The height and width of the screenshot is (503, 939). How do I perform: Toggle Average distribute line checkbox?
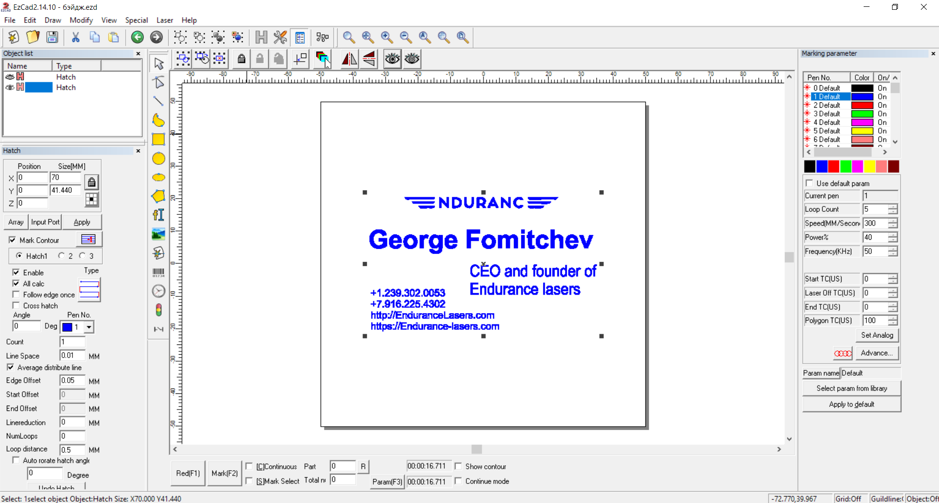10,367
